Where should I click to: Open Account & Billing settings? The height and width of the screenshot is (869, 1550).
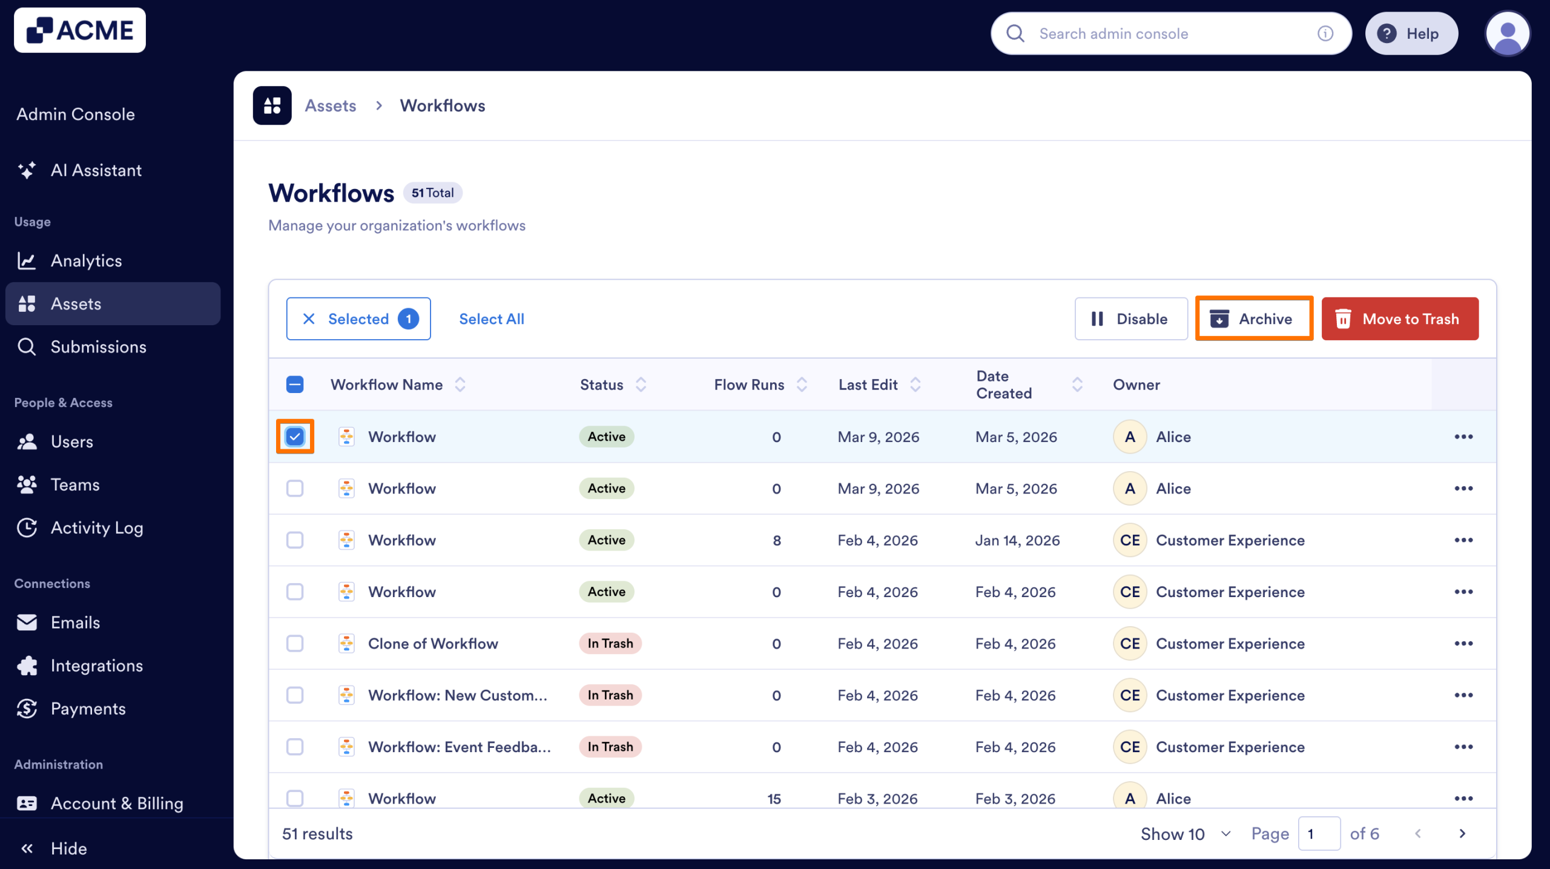pos(117,803)
